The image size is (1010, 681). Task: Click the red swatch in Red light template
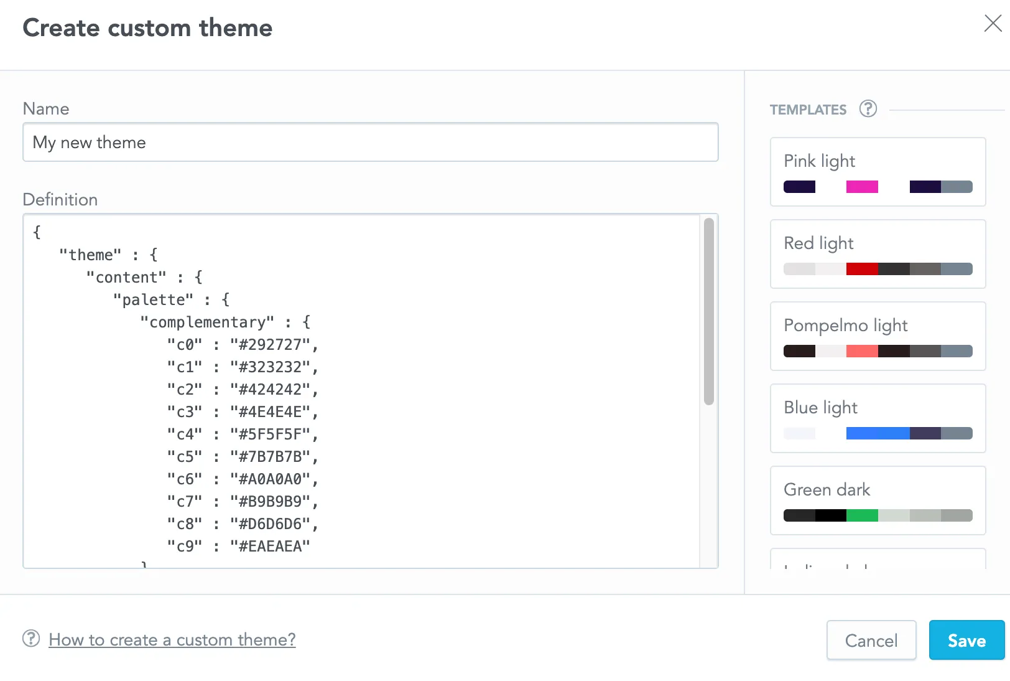click(x=862, y=268)
